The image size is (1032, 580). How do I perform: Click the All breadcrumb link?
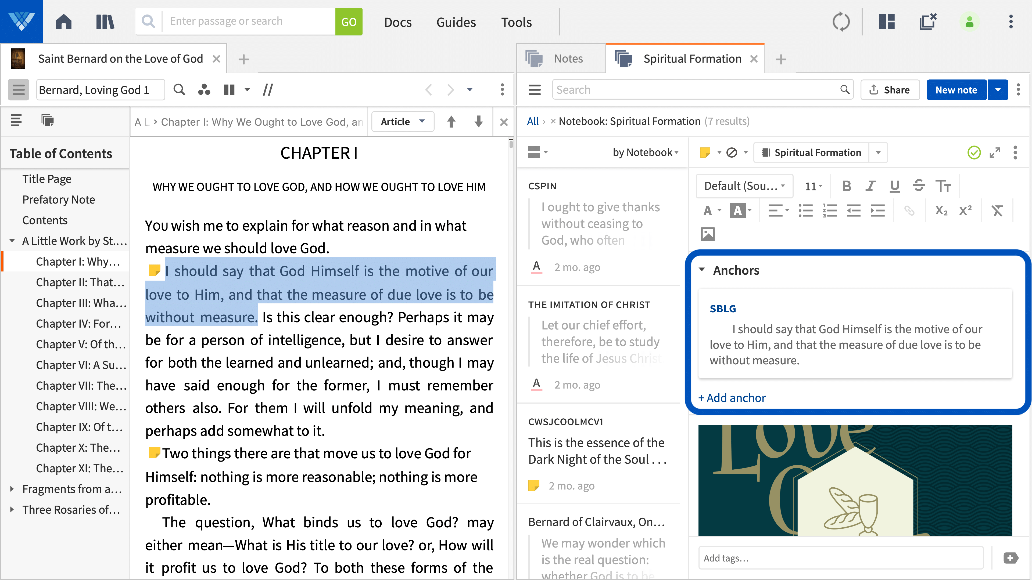point(532,121)
